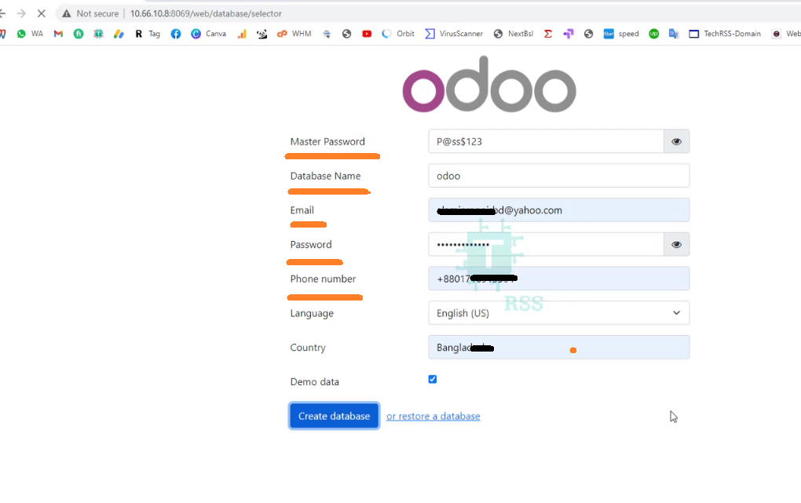Open the Gmail bookmark icon
Image resolution: width=801 pixels, height=503 pixels.
(x=58, y=34)
